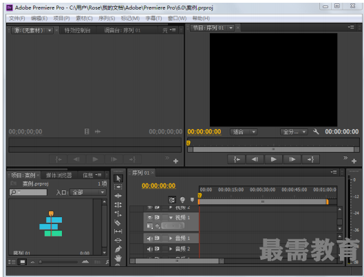364x277 pixels.
Task: Open playback resolution dropdown 全分
Action: coord(294,132)
